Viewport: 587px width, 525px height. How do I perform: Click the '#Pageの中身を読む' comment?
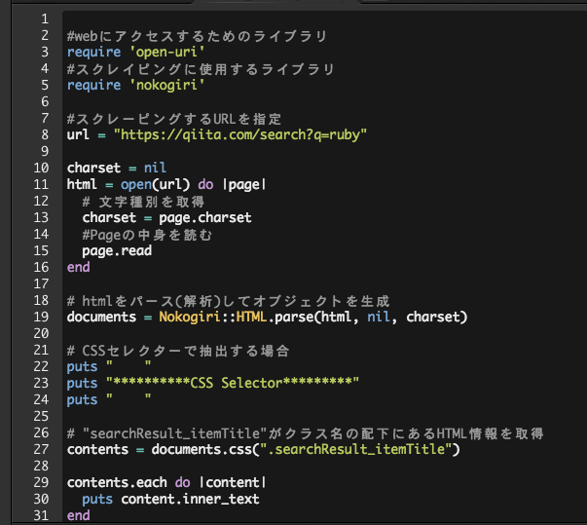[x=147, y=235]
